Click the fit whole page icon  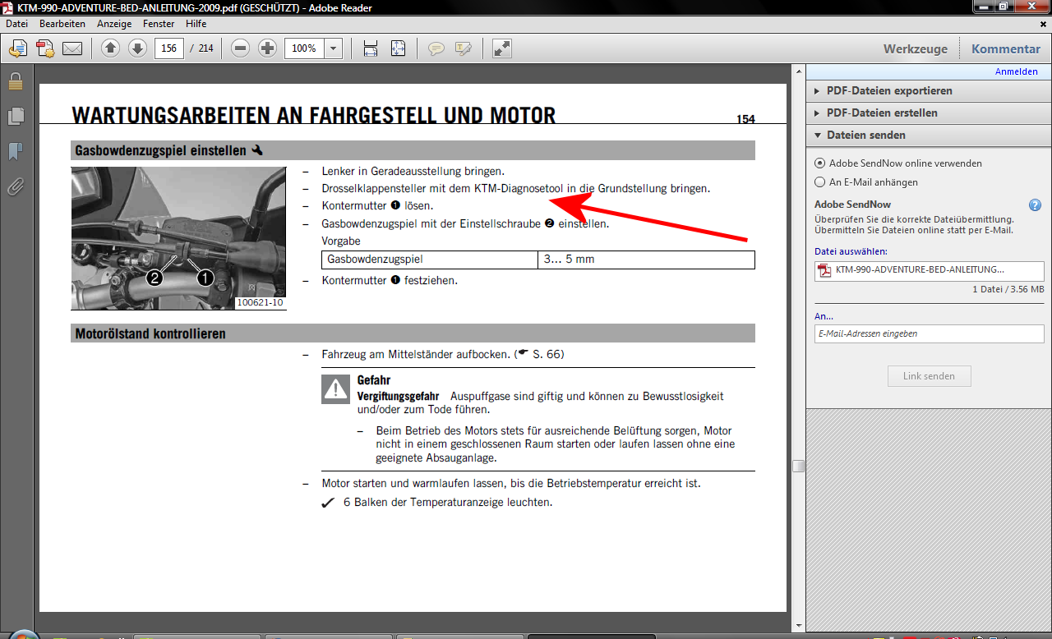pyautogui.click(x=398, y=48)
